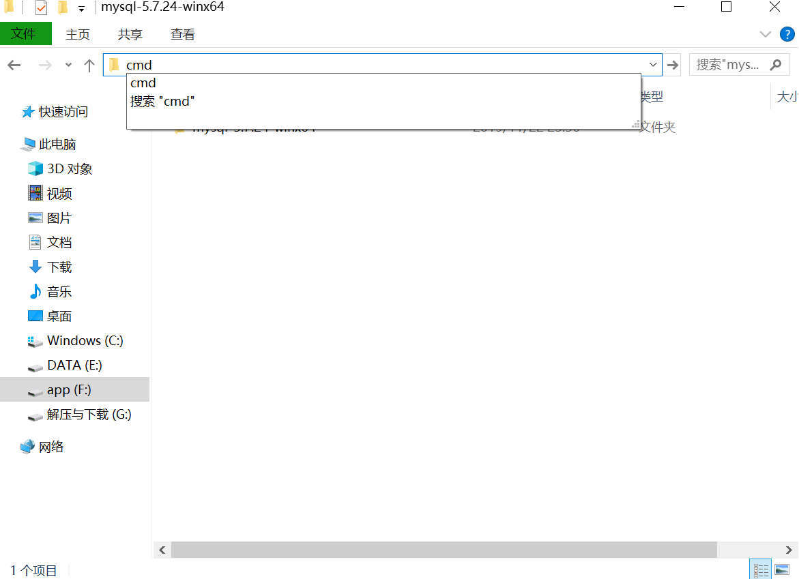Open the 文件 ribbon tab
Image resolution: width=799 pixels, height=579 pixels.
(x=25, y=33)
